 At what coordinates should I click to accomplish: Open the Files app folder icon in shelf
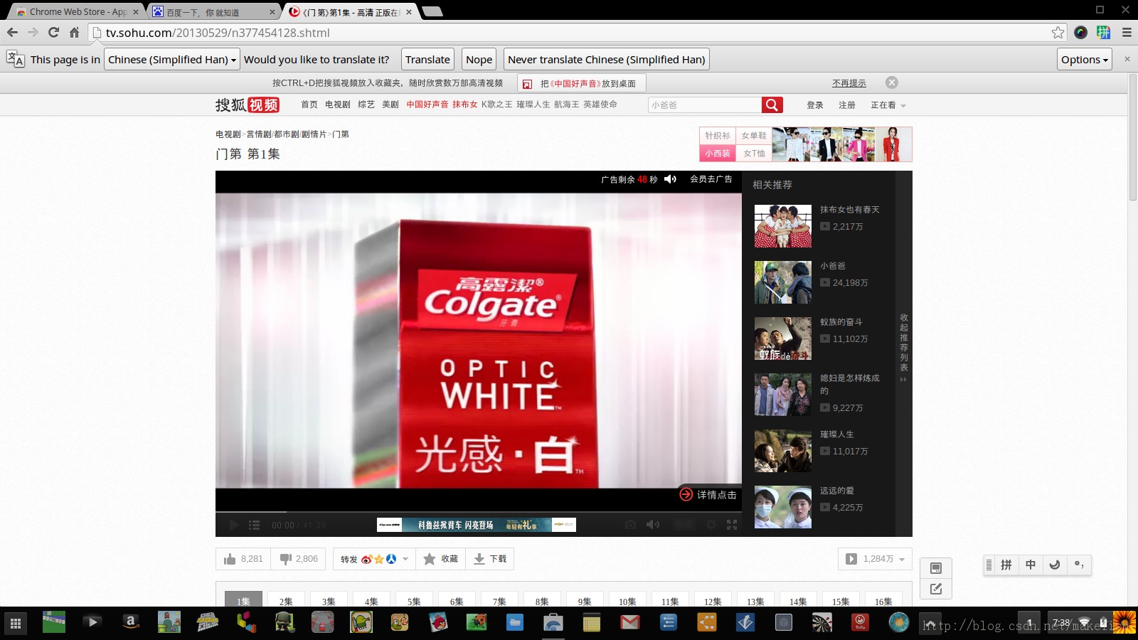pyautogui.click(x=515, y=623)
